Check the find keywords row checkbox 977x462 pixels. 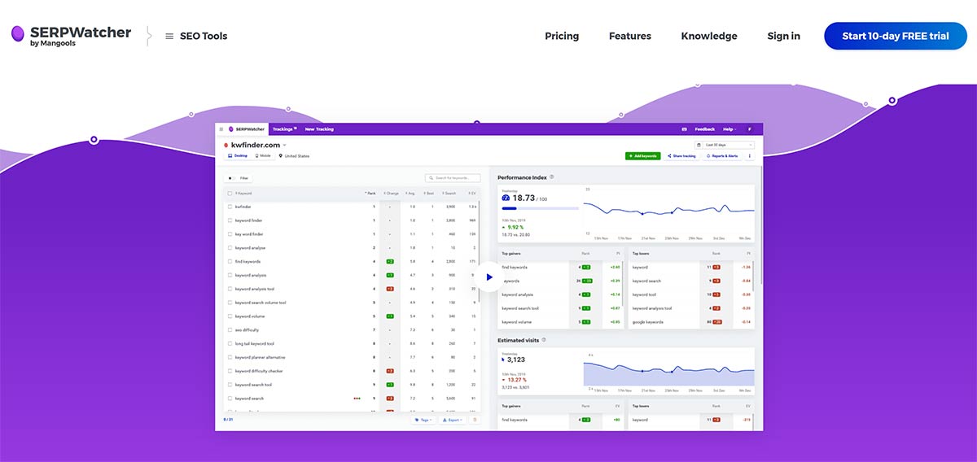(230, 262)
